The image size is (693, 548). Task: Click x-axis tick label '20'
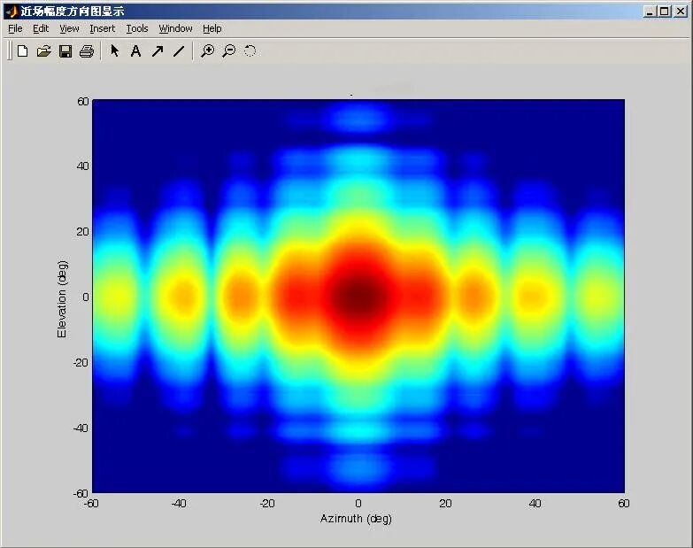point(445,504)
